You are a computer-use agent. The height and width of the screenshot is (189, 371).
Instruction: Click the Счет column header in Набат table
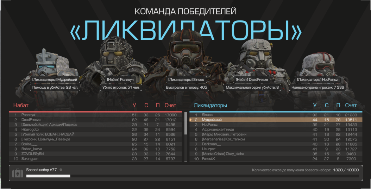coord(170,105)
